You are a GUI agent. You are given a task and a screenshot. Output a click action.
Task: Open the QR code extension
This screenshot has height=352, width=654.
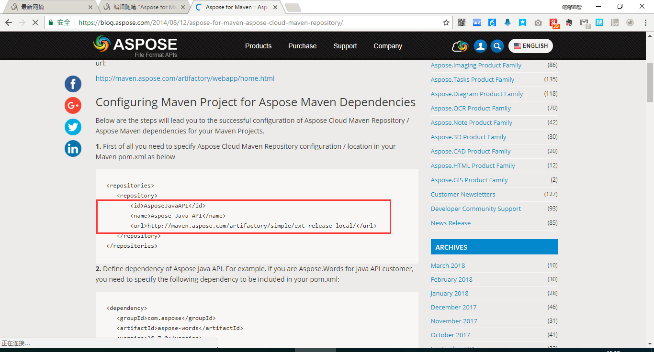[x=462, y=22]
